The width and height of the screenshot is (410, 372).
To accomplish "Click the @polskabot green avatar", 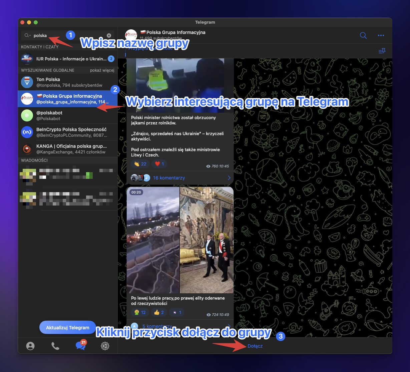I will click(27, 115).
